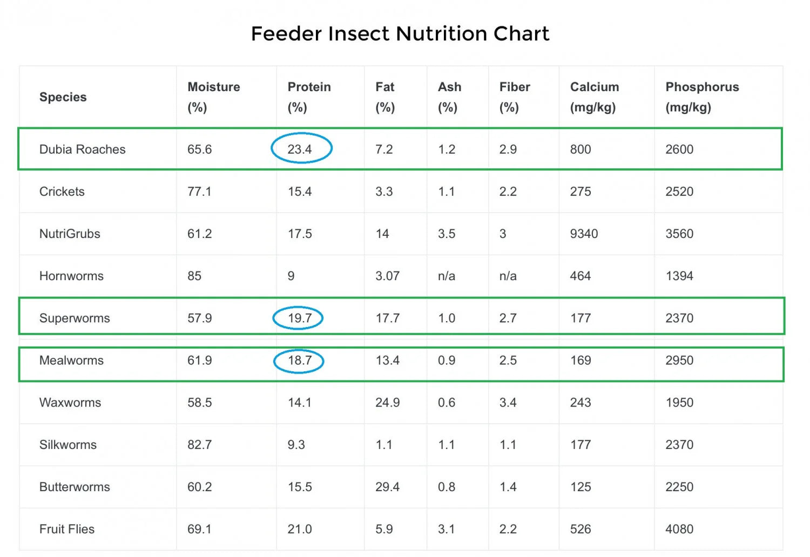
Task: Click the circled 19.7 protein value
Action: pos(299,318)
